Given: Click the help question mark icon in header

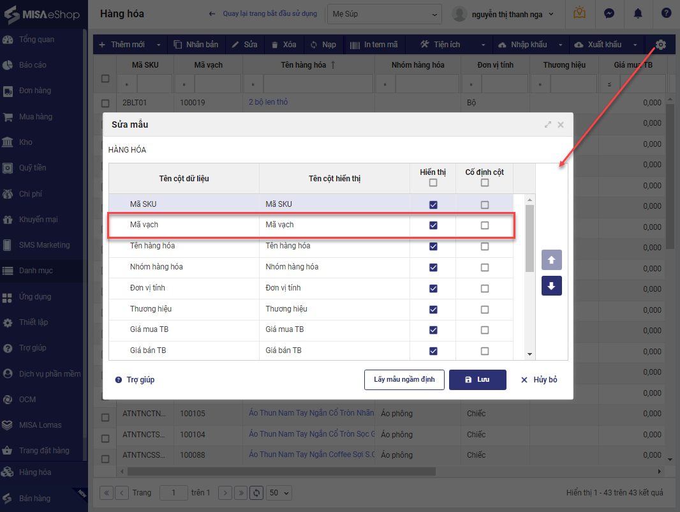Looking at the screenshot, I should point(666,13).
